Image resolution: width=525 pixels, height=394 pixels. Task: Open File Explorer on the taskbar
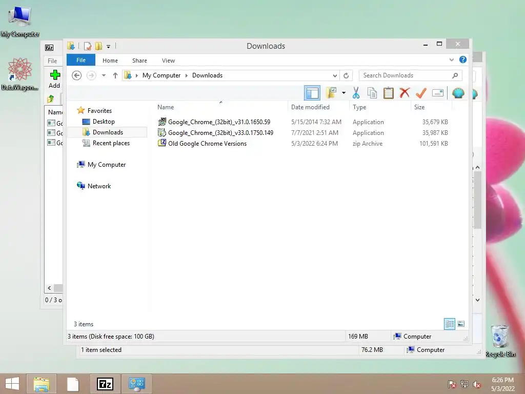pyautogui.click(x=41, y=384)
